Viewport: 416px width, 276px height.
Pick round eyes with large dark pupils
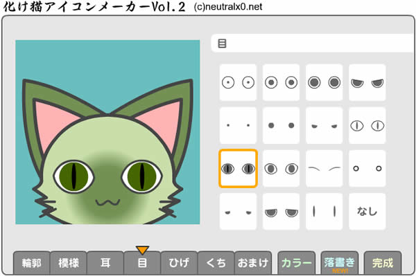tap(324, 82)
